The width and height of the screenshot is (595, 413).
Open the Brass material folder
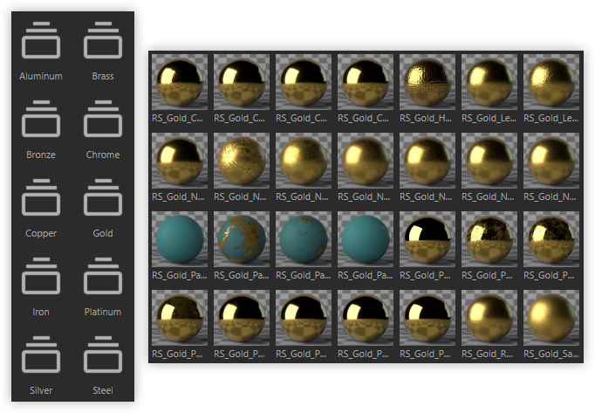103,41
